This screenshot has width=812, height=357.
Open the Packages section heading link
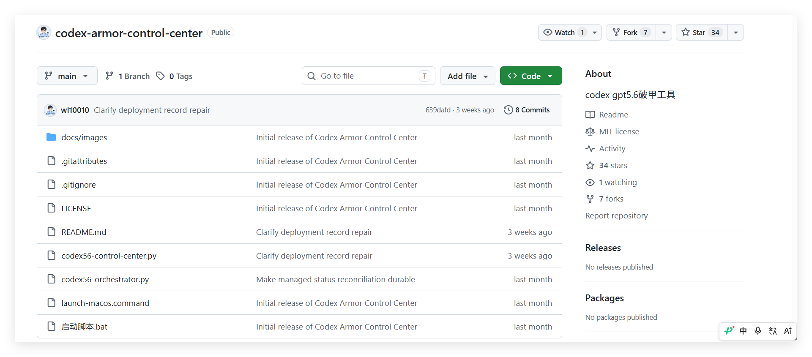pyautogui.click(x=604, y=298)
